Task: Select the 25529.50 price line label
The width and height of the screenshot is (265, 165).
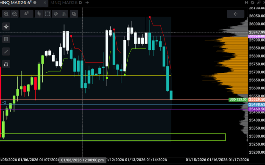Action: point(257,99)
